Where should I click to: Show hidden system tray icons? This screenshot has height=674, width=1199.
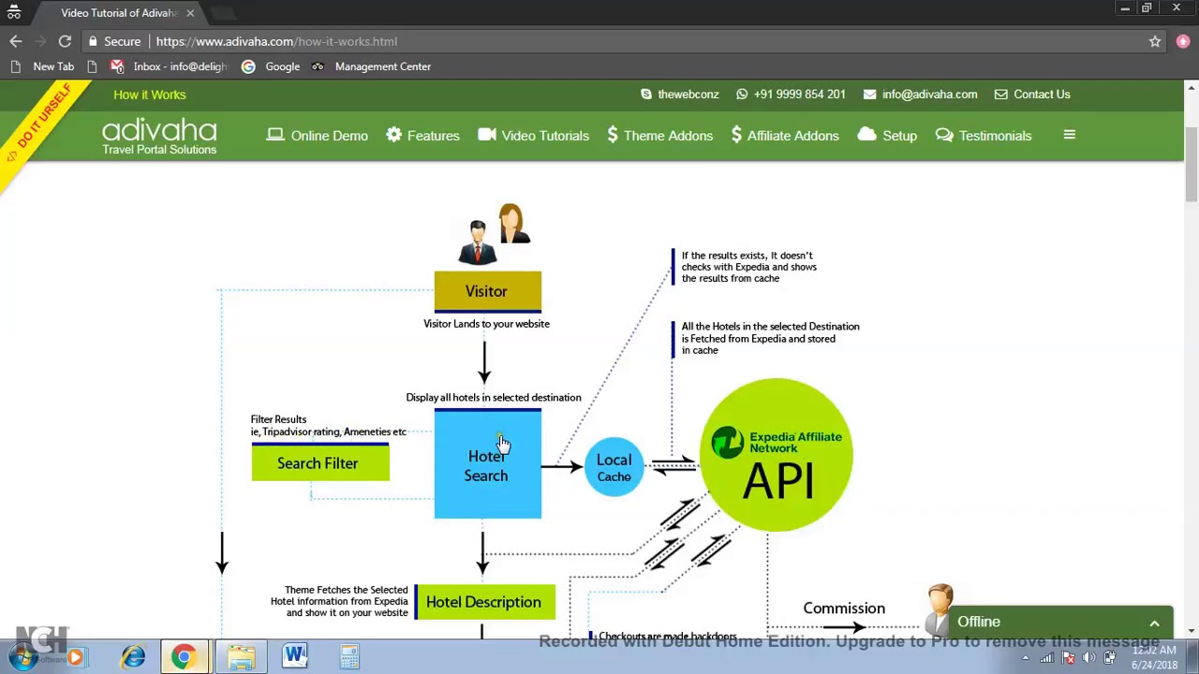point(1025,657)
